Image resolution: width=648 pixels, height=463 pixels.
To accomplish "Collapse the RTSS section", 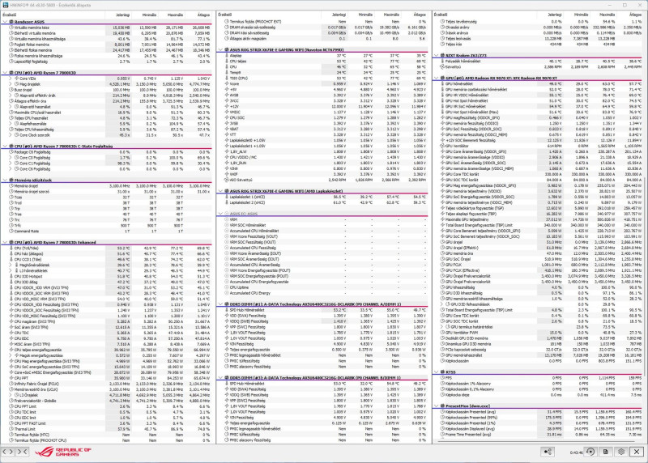I will click(x=437, y=372).
